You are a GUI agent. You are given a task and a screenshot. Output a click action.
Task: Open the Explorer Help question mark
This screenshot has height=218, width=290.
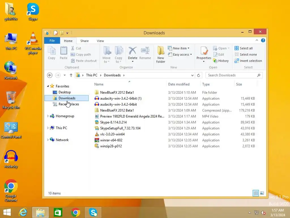263,40
